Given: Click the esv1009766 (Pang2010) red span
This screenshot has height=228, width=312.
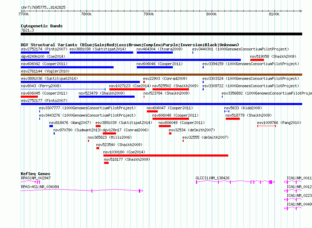Looking at the screenshot, I should (267, 126).
